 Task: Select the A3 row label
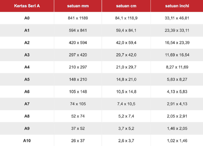pos(27,55)
